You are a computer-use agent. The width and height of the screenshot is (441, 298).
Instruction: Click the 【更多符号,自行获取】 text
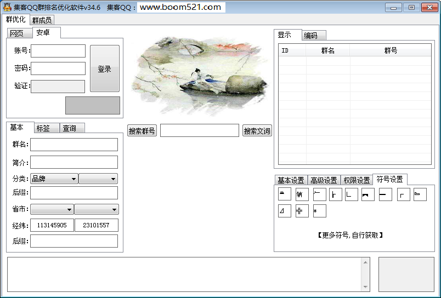pos(350,235)
